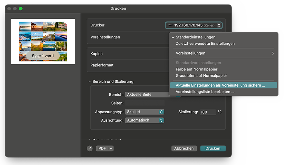284x165 pixels.
Task: Open the Drucker printer selection popup
Action: [193, 25]
